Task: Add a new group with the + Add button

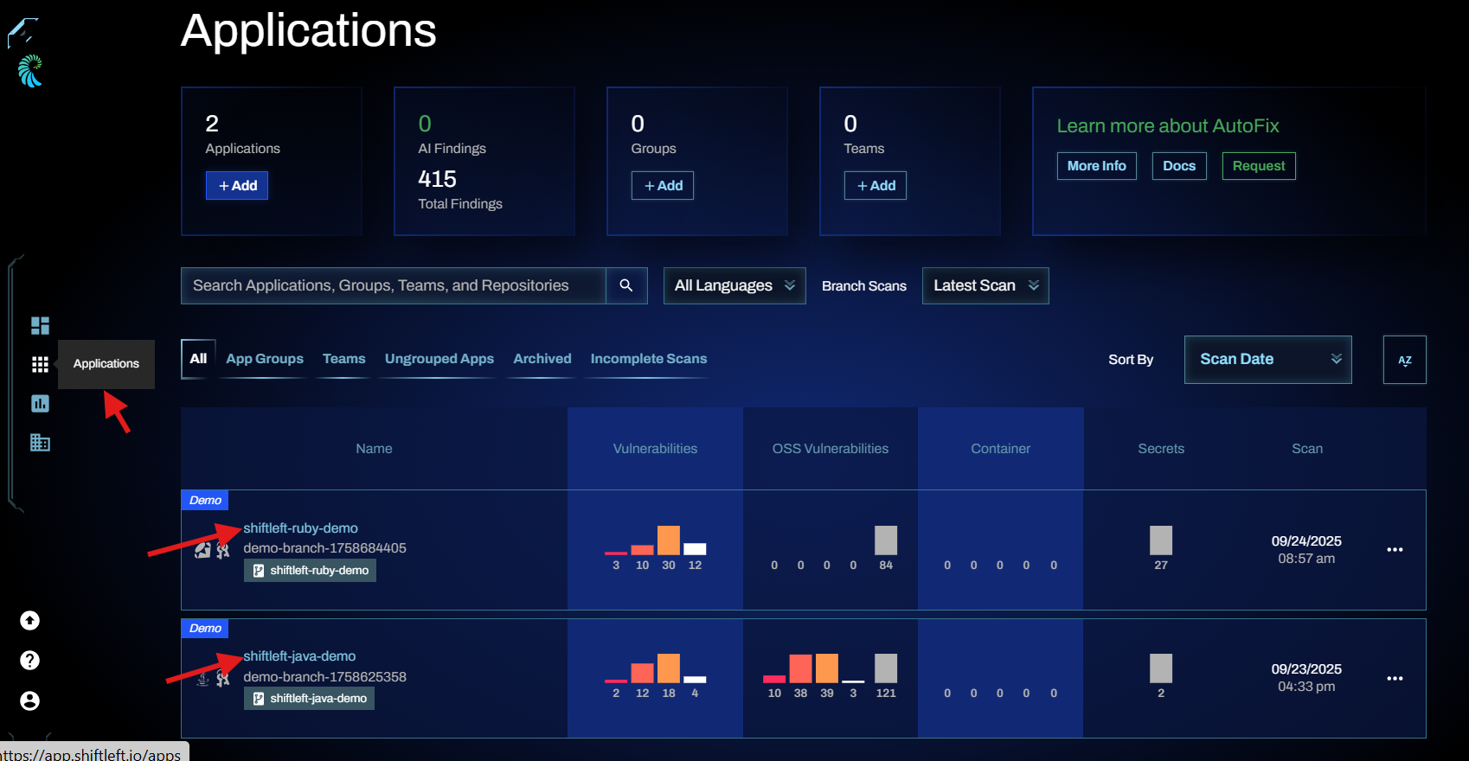Action: [663, 186]
